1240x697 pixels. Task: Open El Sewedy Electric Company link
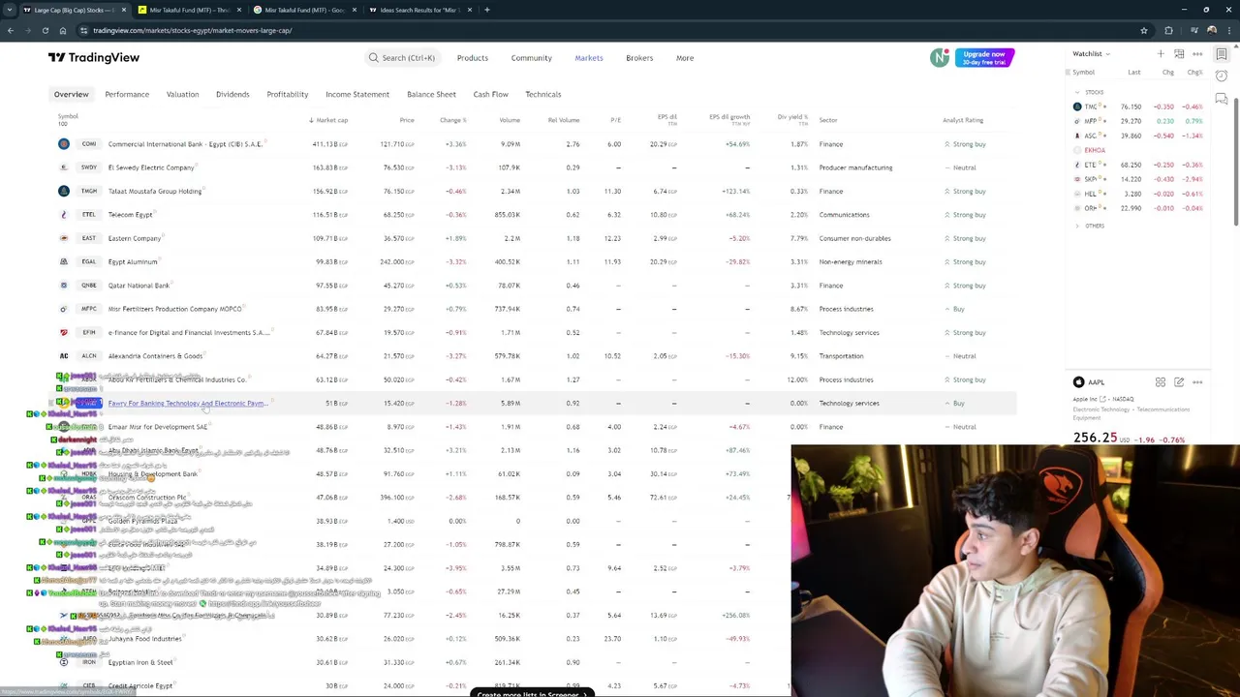tap(151, 167)
